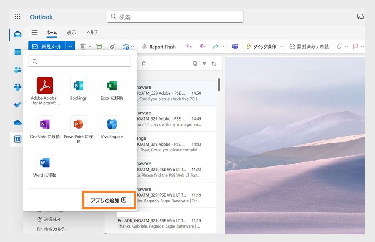
Task: Open the filter icon above message list
Action: pyautogui.click(x=205, y=63)
